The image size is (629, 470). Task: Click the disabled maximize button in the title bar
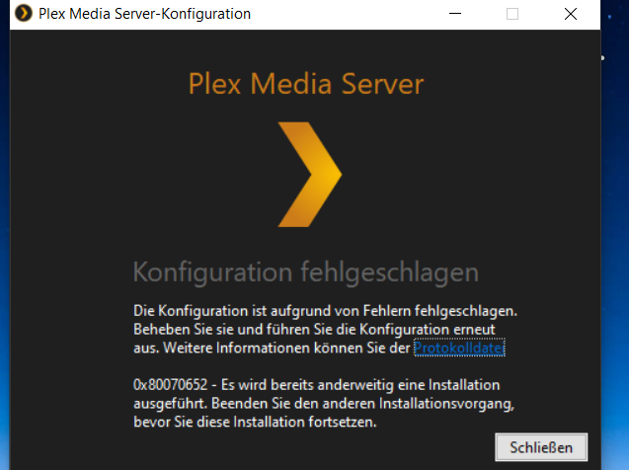pyautogui.click(x=512, y=14)
